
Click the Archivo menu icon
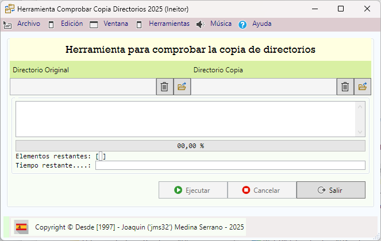(7, 25)
